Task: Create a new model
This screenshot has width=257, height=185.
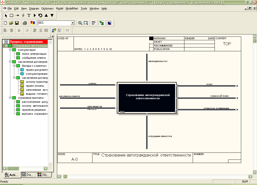Action: coord(6,23)
